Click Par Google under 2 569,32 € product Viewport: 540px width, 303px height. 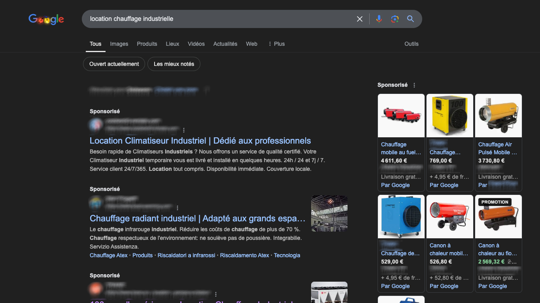493,286
